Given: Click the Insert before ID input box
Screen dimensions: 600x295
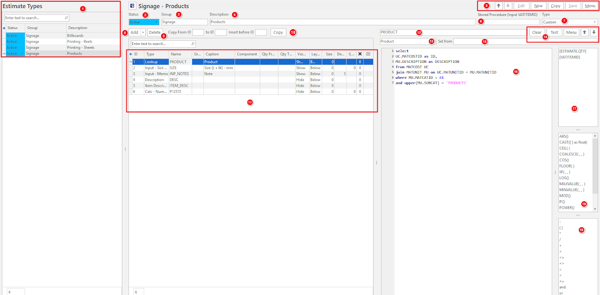Looking at the screenshot, I should [x=261, y=32].
